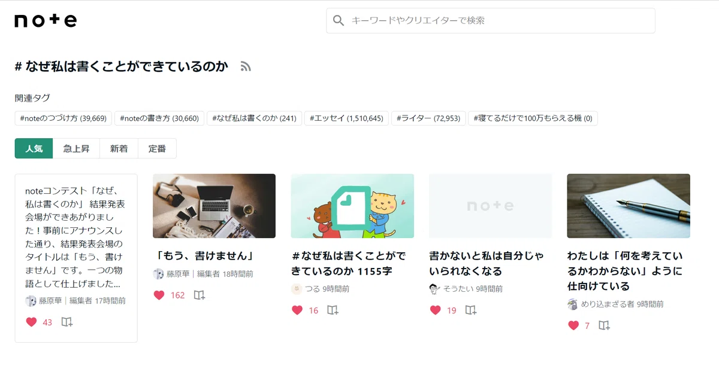
Task: Like the 「もう、書けません」 article
Action: 159,295
